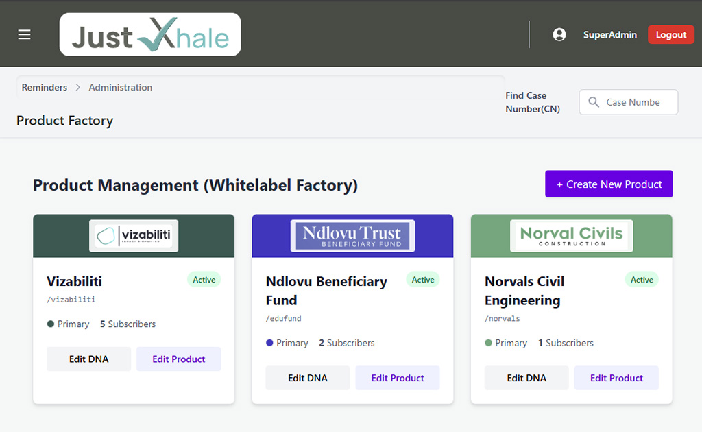
Task: Click the JustXhale logo
Action: (150, 34)
